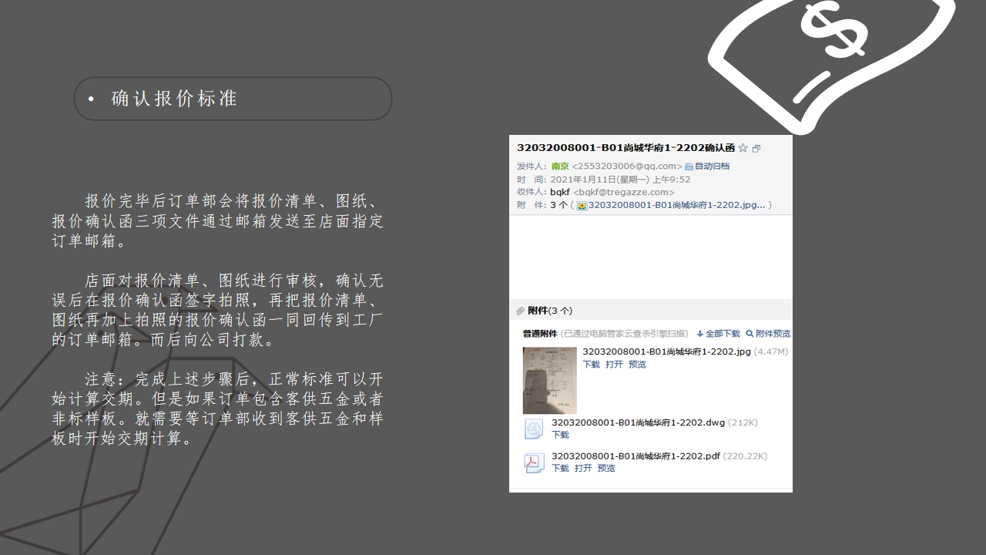Click 预览 under the PDF attachment
Image resolution: width=986 pixels, height=555 pixels.
coord(606,468)
